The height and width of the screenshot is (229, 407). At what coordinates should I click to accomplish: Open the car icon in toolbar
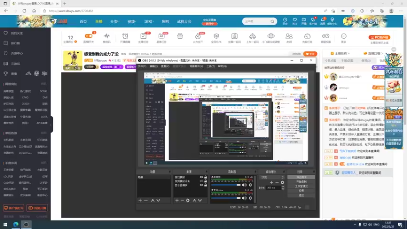252,36
